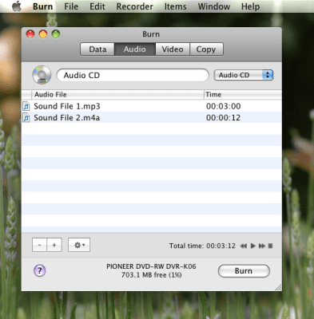The width and height of the screenshot is (314, 319).
Task: Open the Window menu
Action: pyautogui.click(x=214, y=6)
